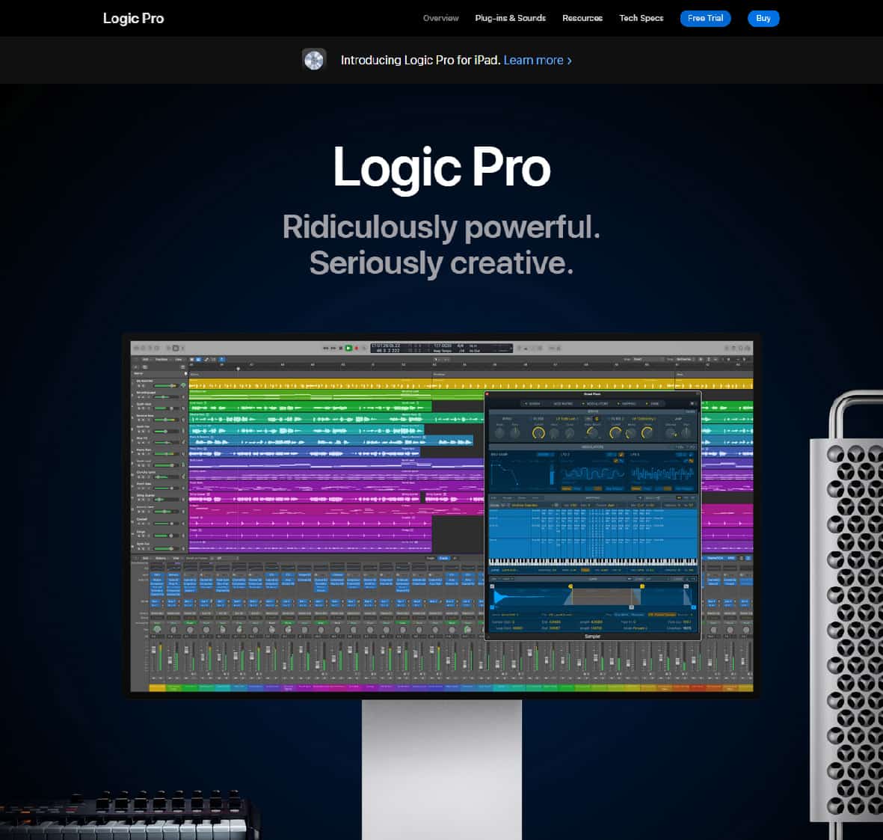Select the 'Introducing Logic Pro for iPad.' text
The width and height of the screenshot is (883, 840).
click(x=420, y=61)
